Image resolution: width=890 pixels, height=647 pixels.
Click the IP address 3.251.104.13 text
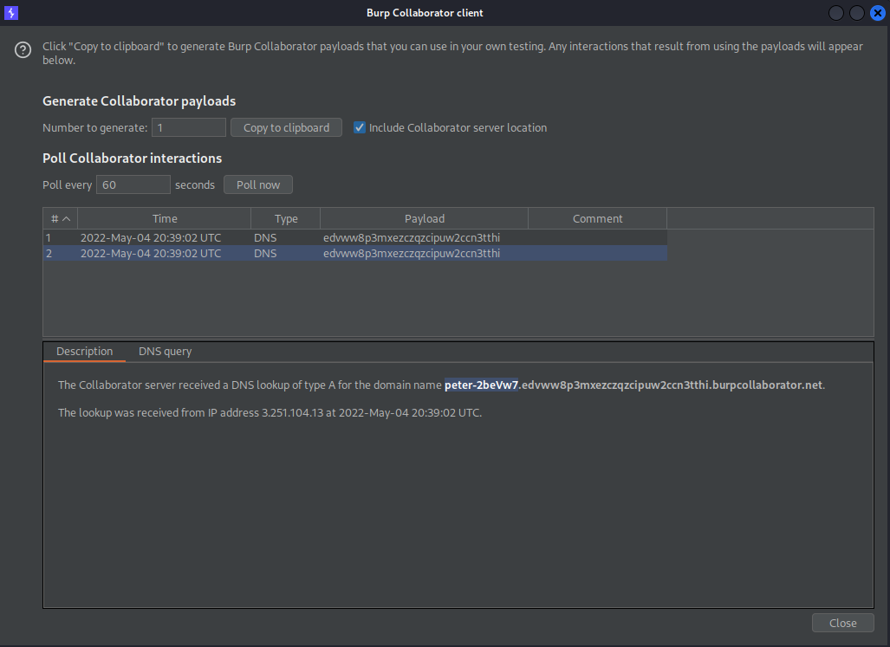tap(292, 413)
